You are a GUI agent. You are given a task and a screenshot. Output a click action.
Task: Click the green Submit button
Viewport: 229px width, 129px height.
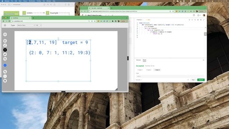[x=201, y=80]
